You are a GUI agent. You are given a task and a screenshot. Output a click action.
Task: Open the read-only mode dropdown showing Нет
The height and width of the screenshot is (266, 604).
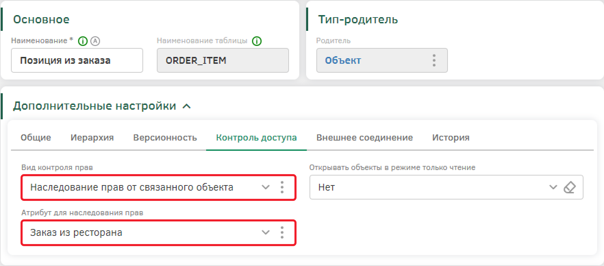553,187
